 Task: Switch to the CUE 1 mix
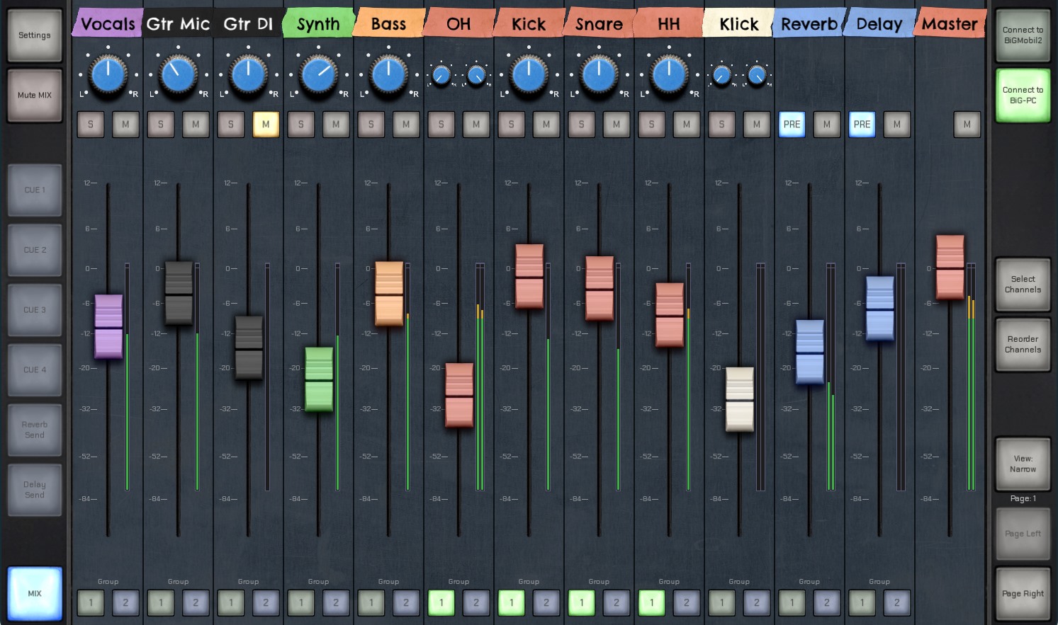click(x=35, y=190)
